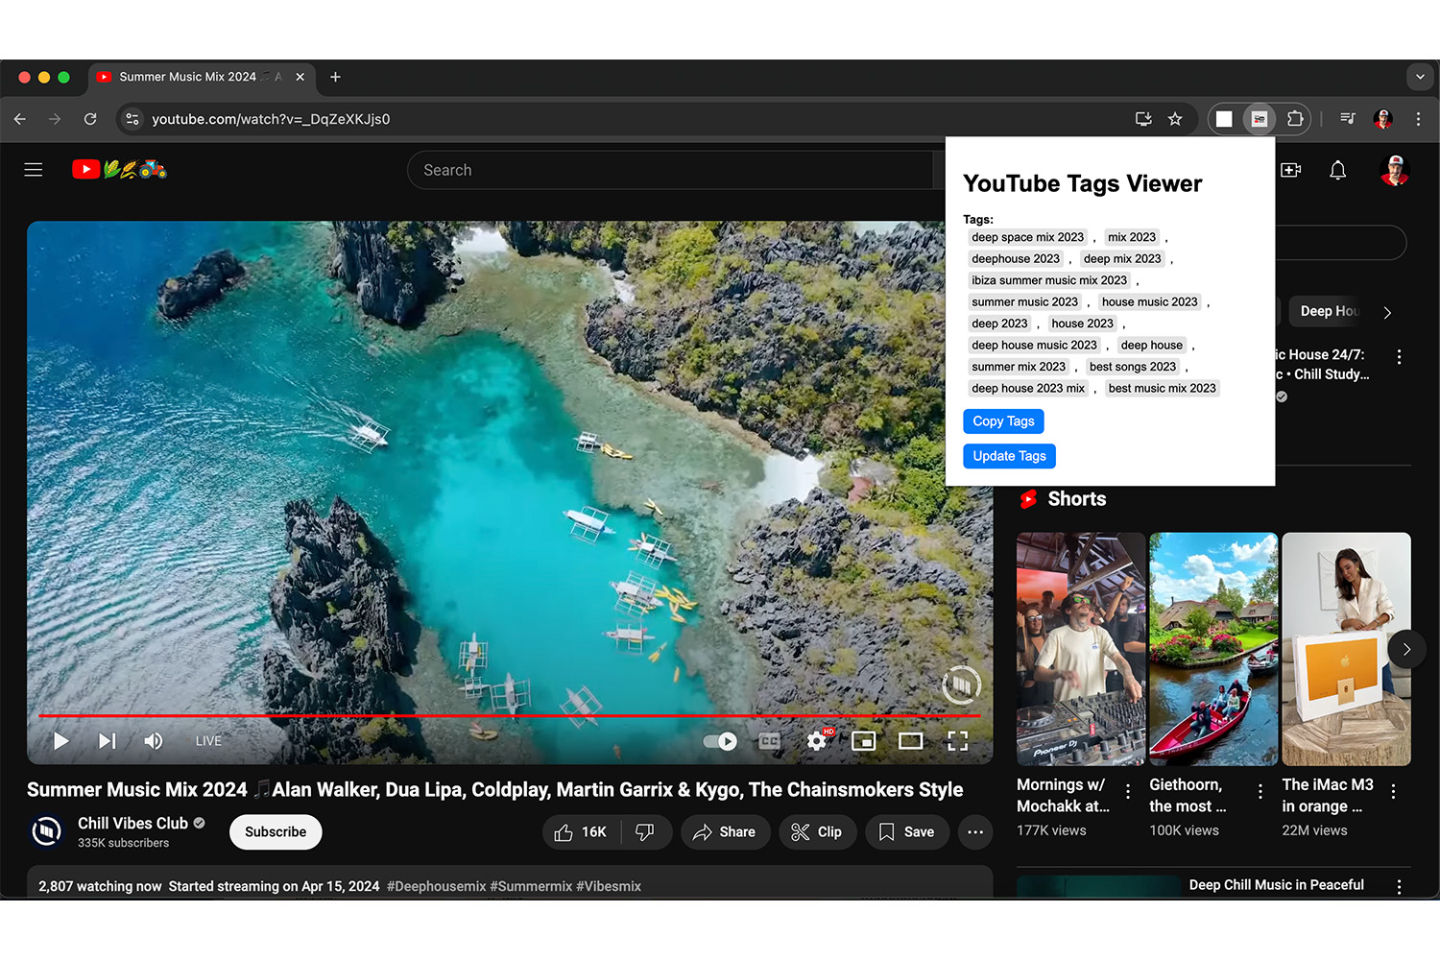Install YouTube as an app icon

click(x=1143, y=119)
